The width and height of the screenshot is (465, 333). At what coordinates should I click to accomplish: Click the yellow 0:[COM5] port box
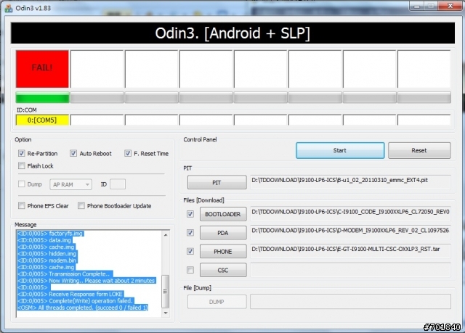click(42, 120)
